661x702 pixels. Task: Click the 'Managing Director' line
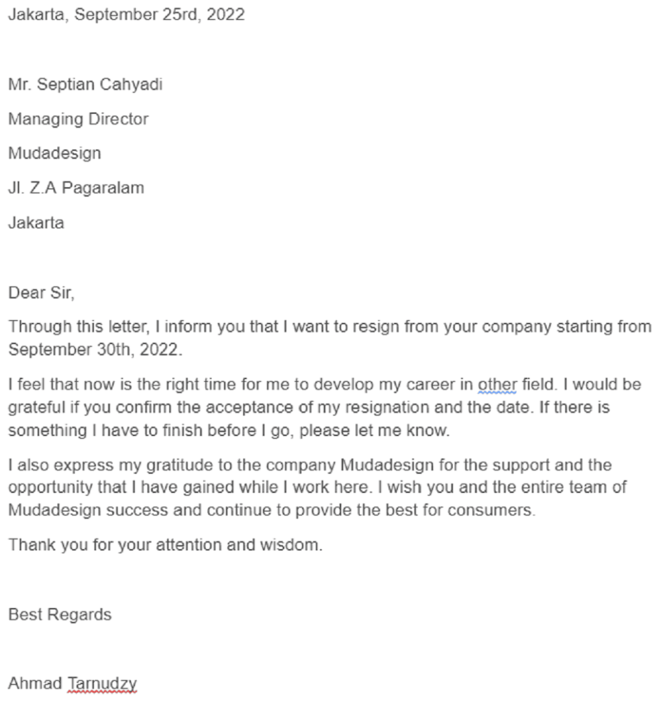78,119
